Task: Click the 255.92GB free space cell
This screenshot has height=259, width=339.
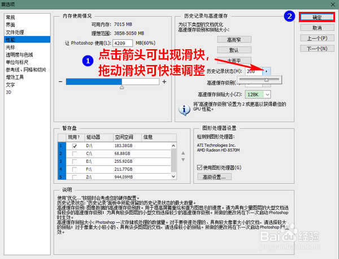Action: [x=123, y=161]
